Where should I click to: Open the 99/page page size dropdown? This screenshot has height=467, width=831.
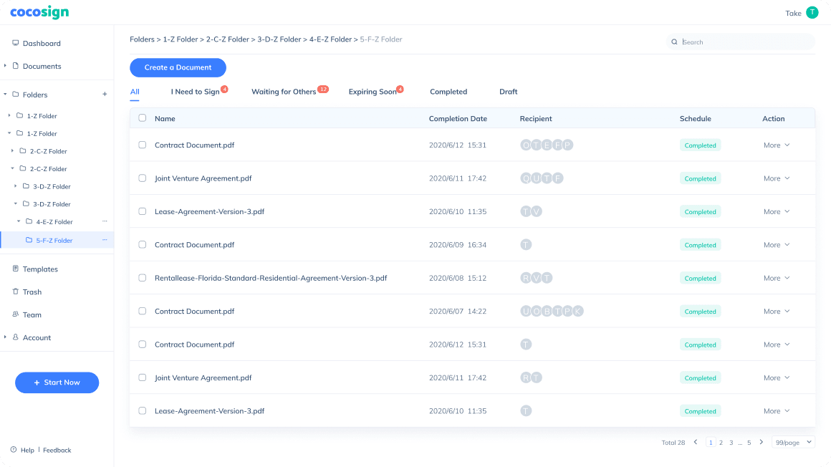coord(793,443)
